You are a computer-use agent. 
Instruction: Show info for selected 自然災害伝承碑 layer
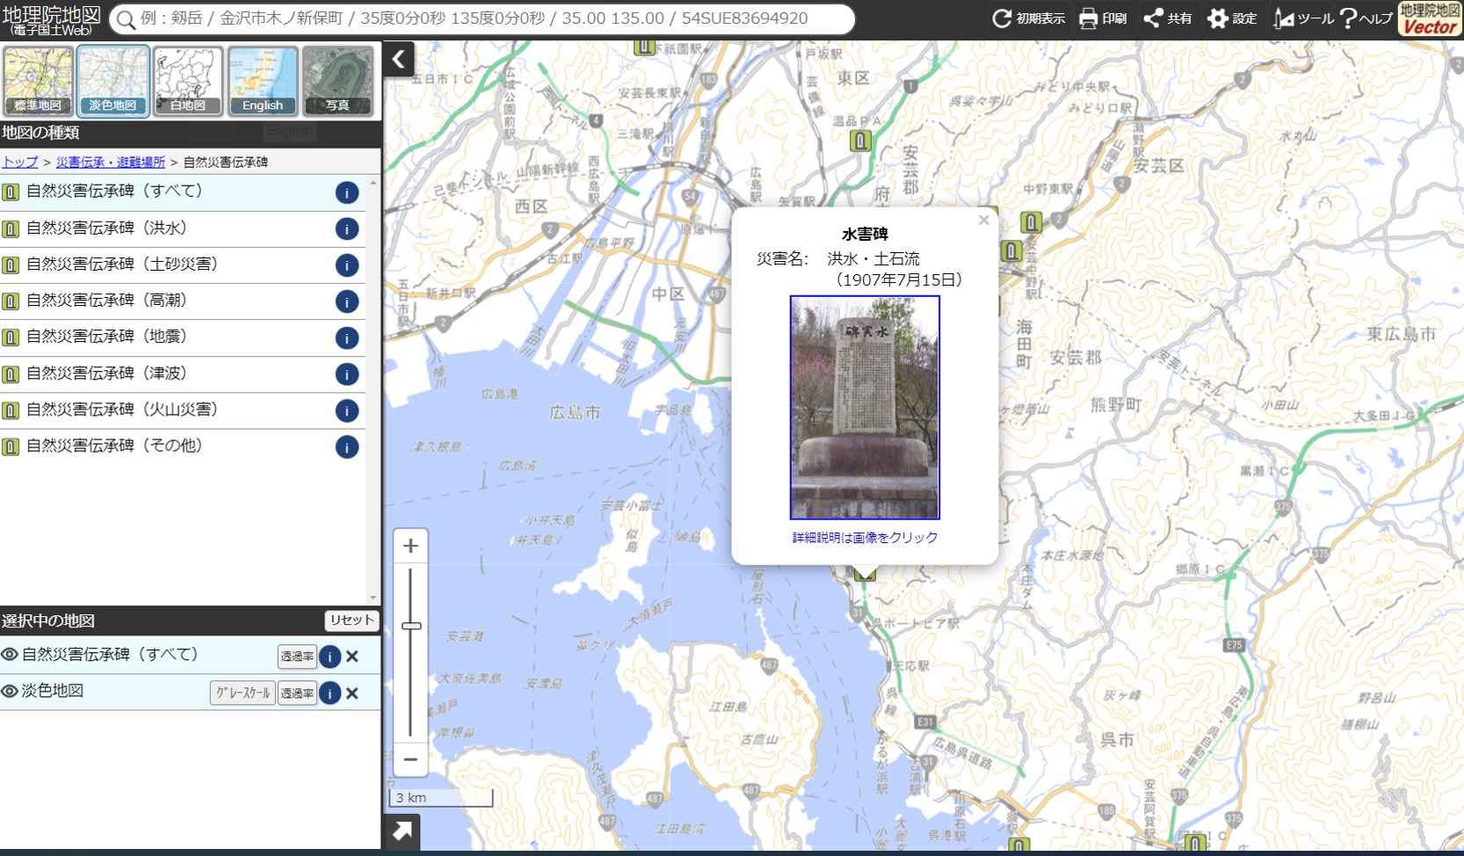(x=330, y=657)
